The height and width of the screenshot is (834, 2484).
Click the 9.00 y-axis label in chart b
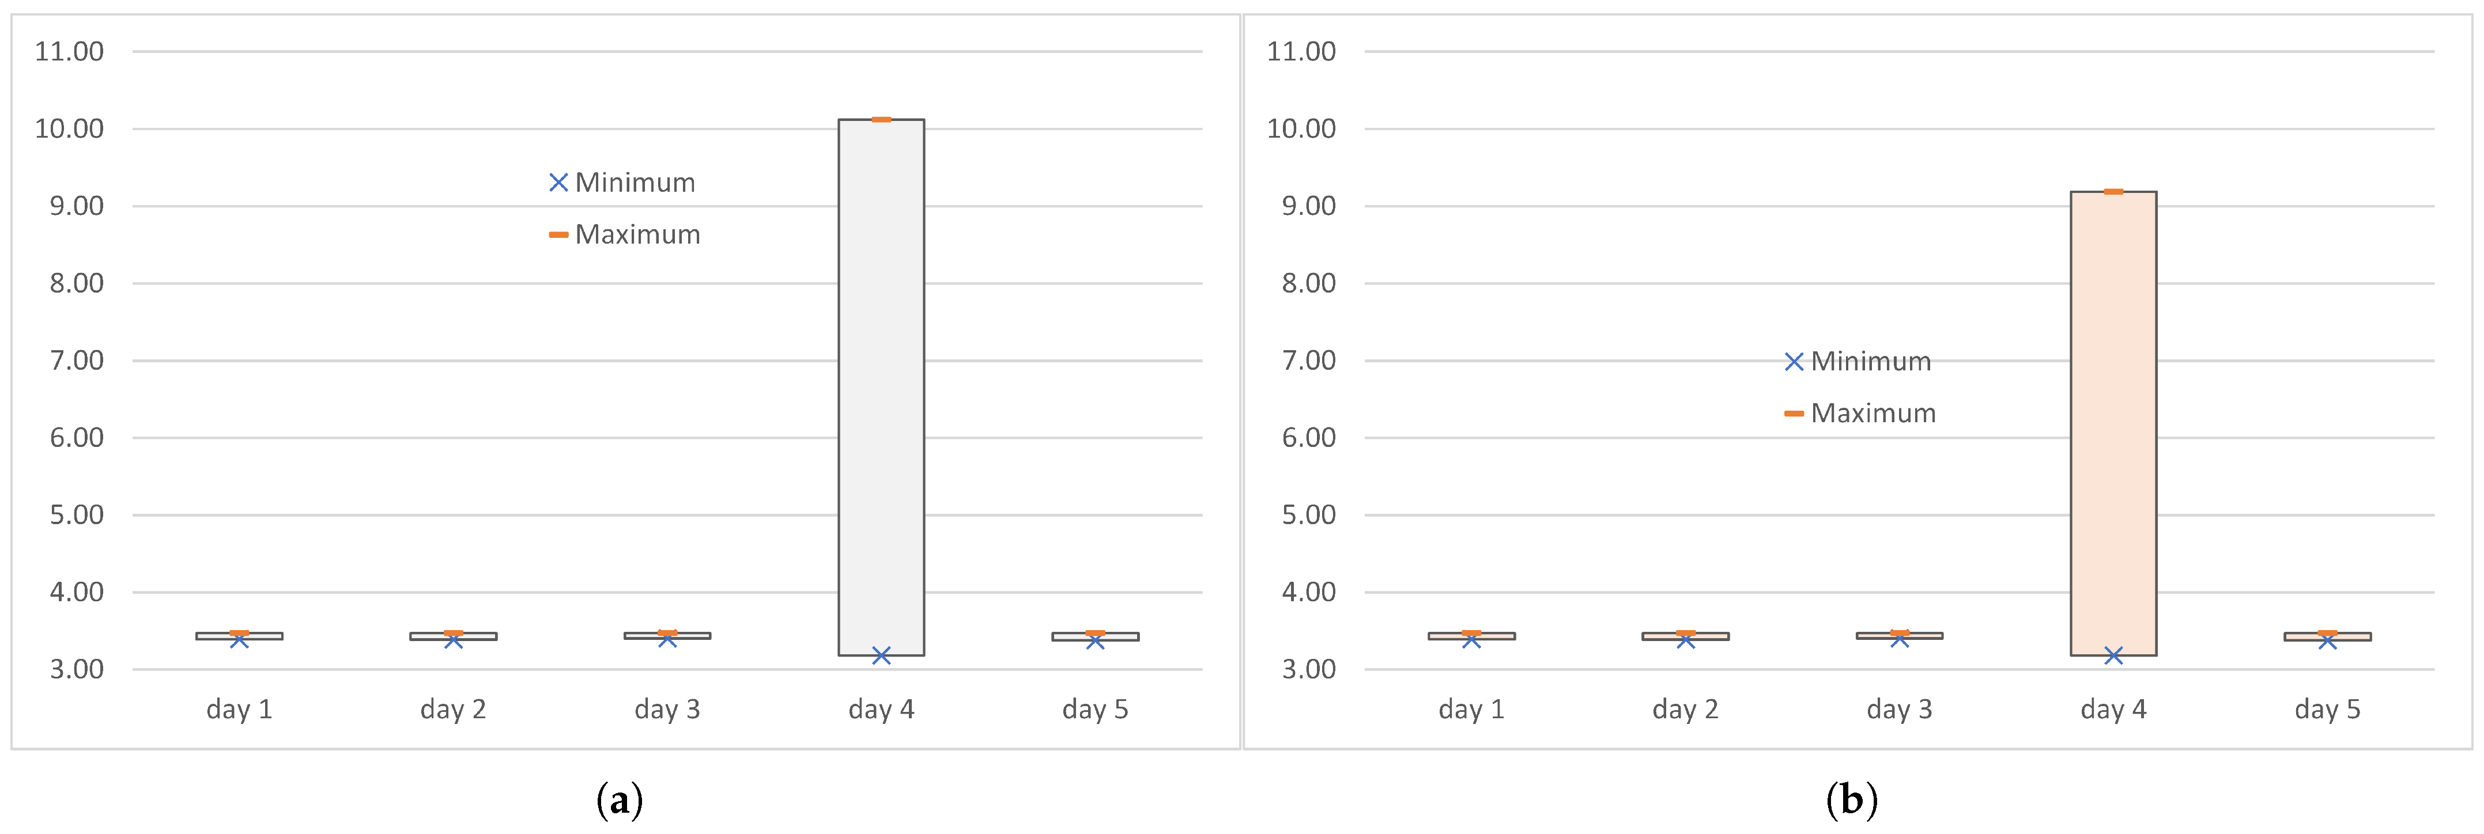pyautogui.click(x=1308, y=206)
